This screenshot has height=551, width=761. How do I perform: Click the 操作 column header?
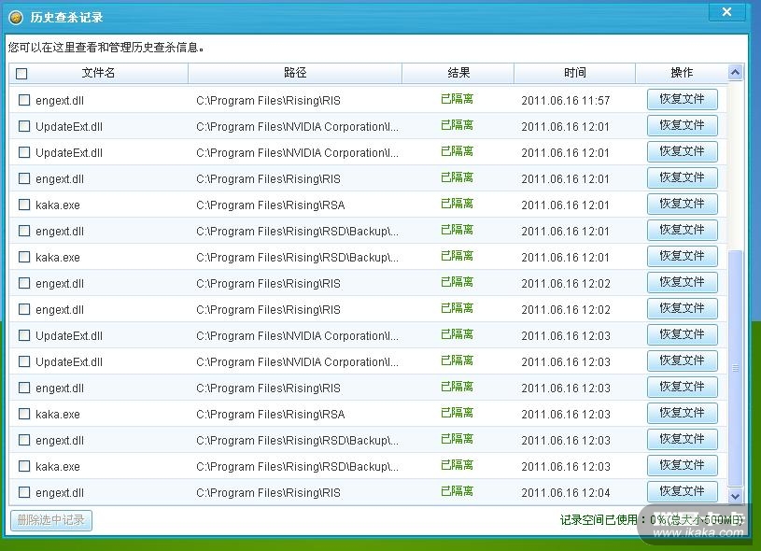pos(682,73)
